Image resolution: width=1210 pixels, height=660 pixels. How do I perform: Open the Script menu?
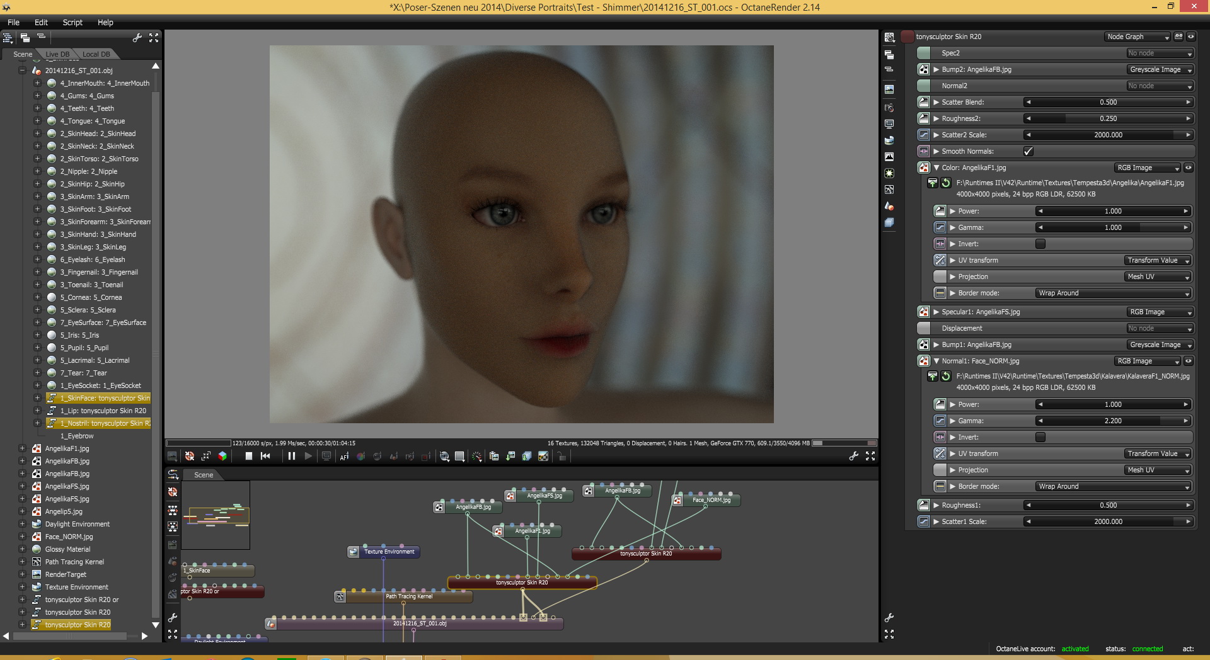coord(72,22)
